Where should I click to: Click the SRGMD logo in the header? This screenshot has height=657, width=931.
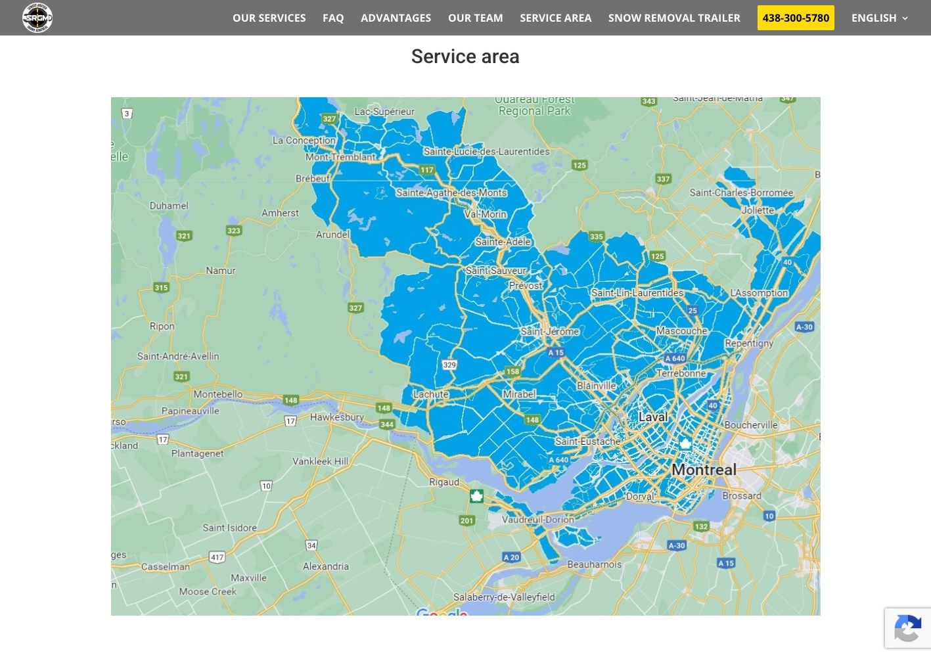37,18
